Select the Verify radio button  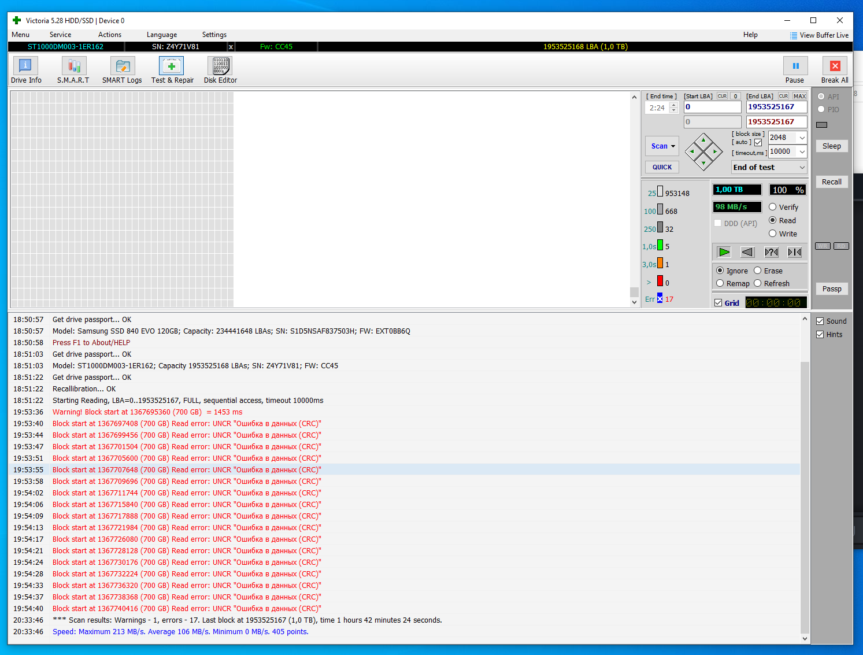[773, 207]
